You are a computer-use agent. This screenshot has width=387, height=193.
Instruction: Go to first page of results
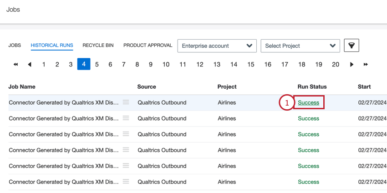point(16,65)
